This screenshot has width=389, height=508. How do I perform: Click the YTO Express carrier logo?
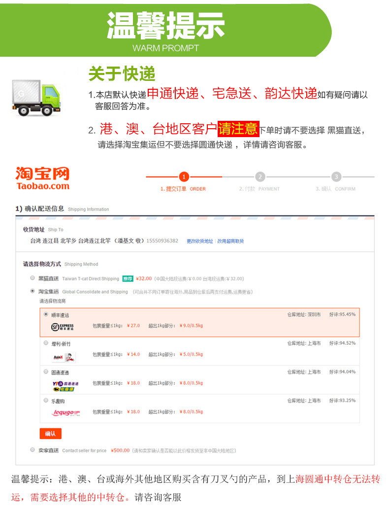click(65, 386)
